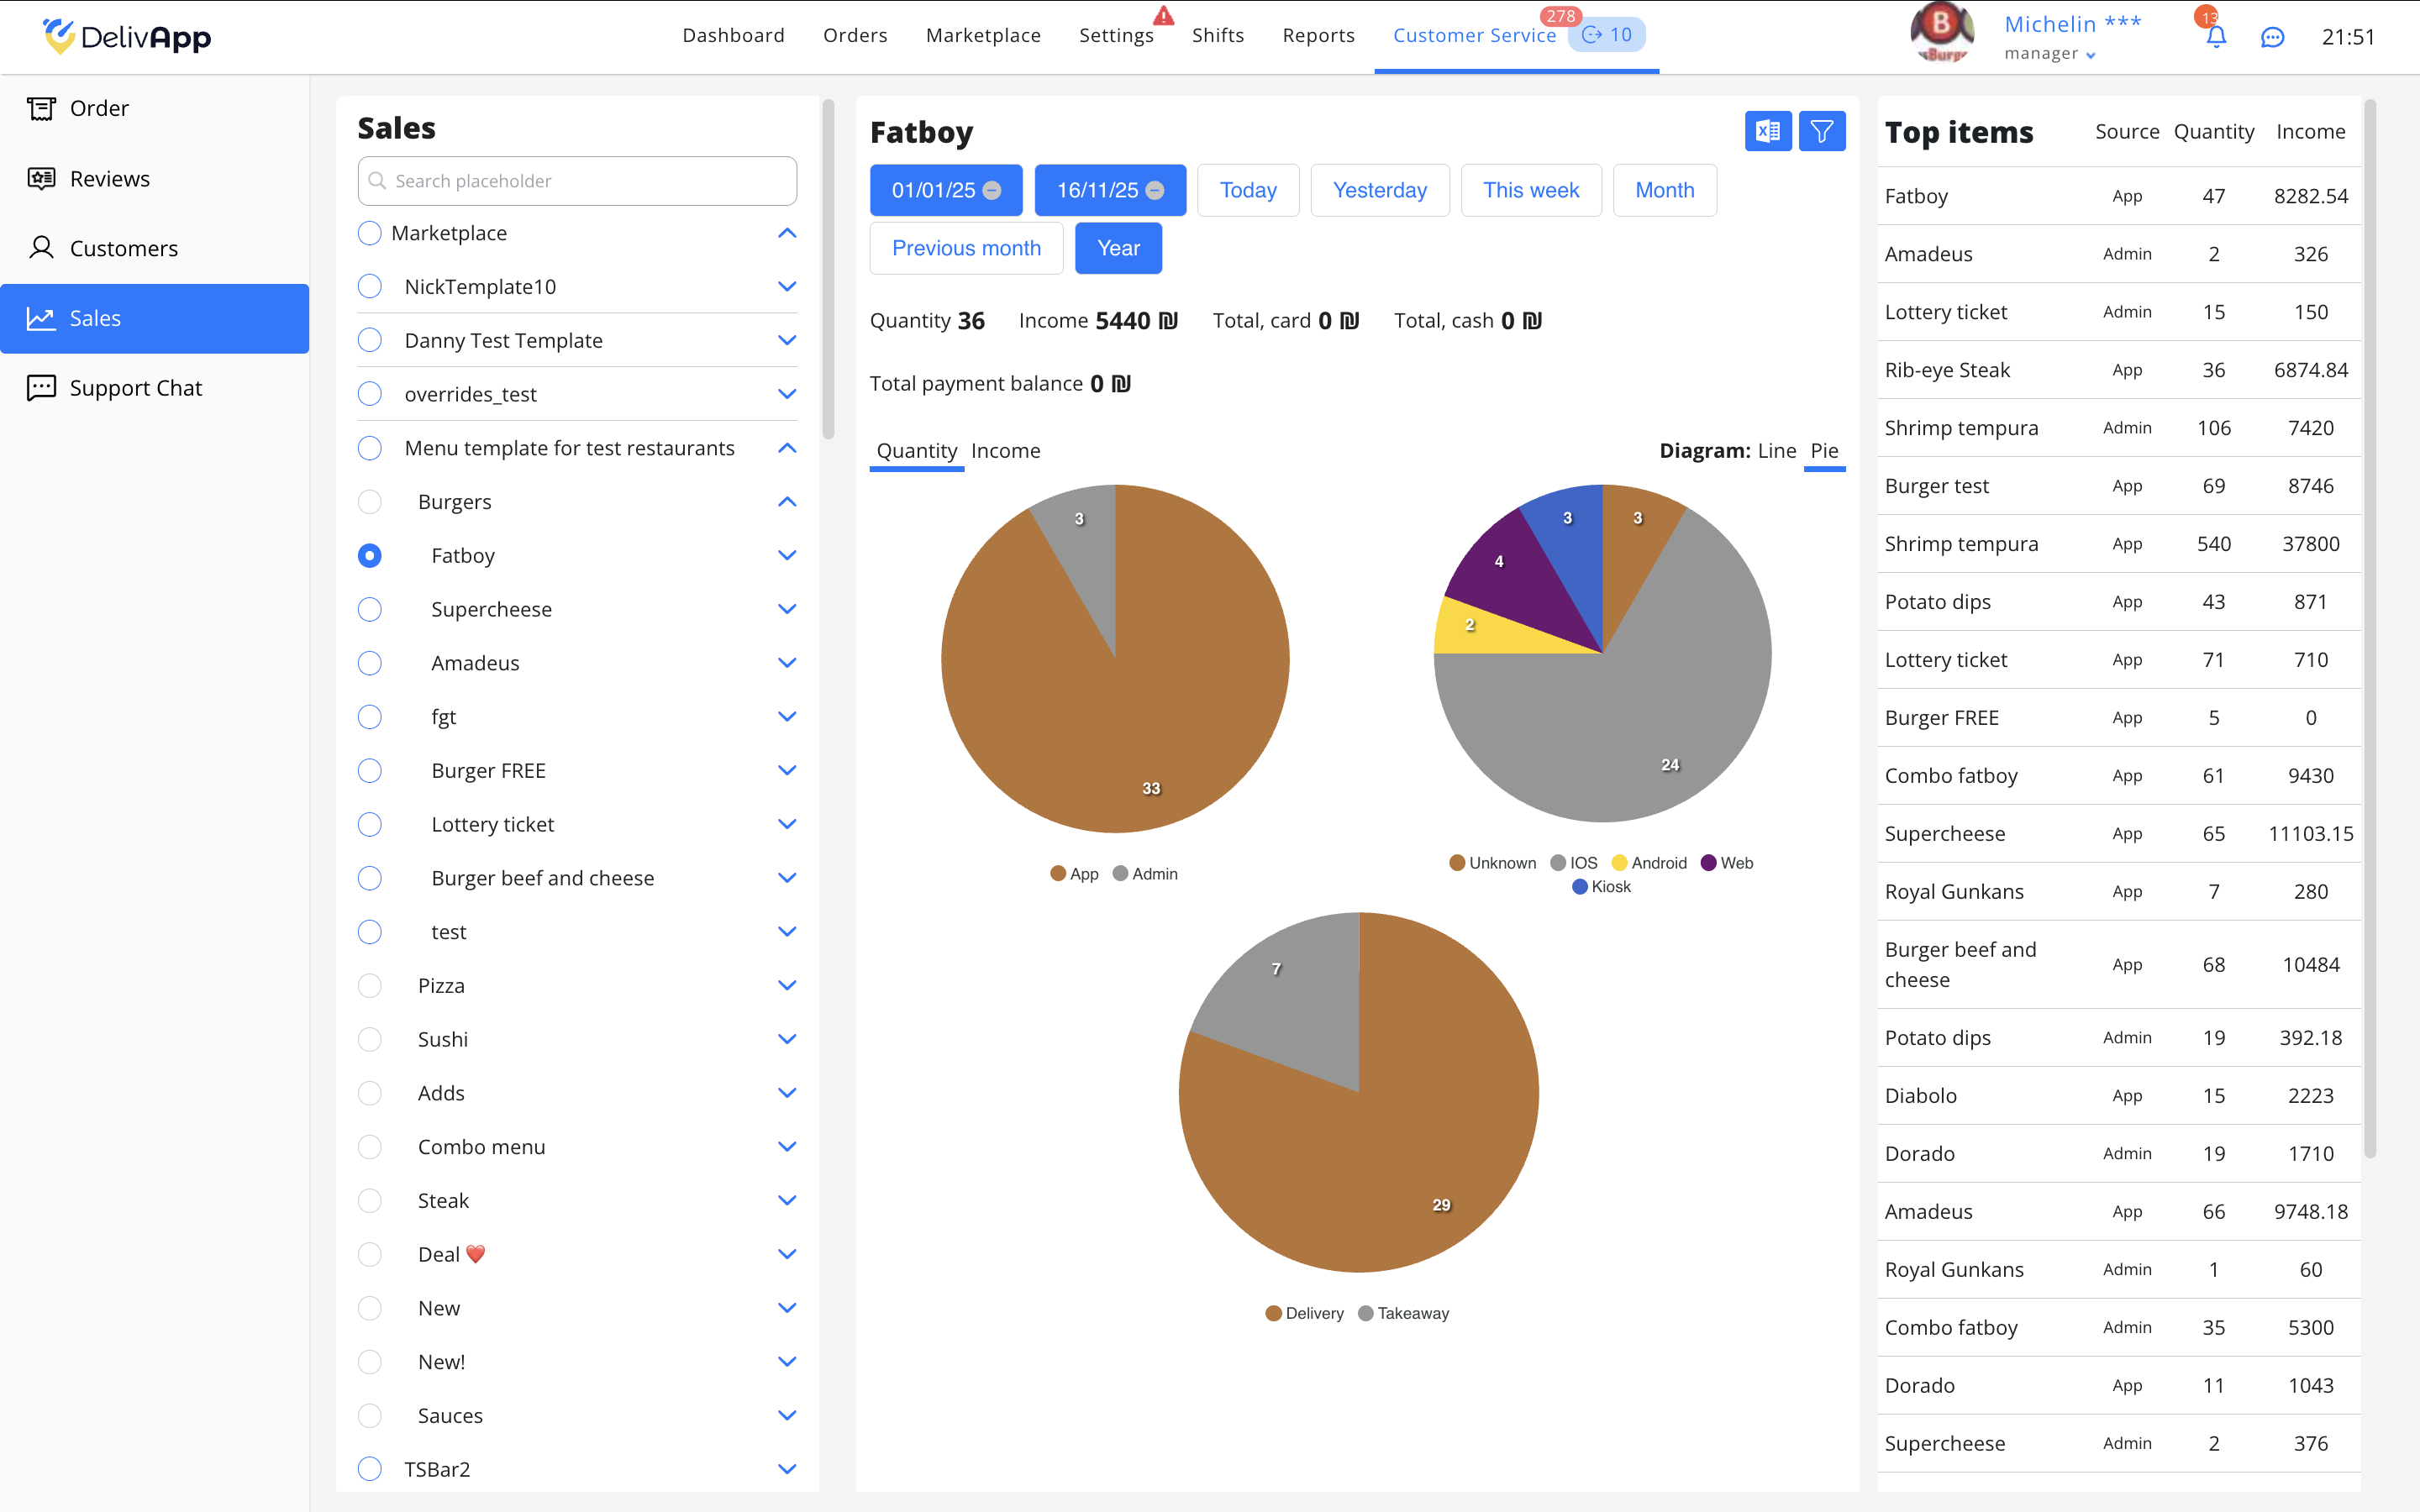Collapse the Burgers category
This screenshot has height=1512, width=2420.
pyautogui.click(x=787, y=502)
